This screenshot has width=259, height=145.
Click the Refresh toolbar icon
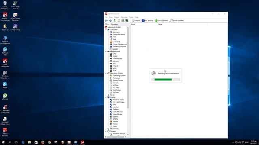[x=119, y=21]
